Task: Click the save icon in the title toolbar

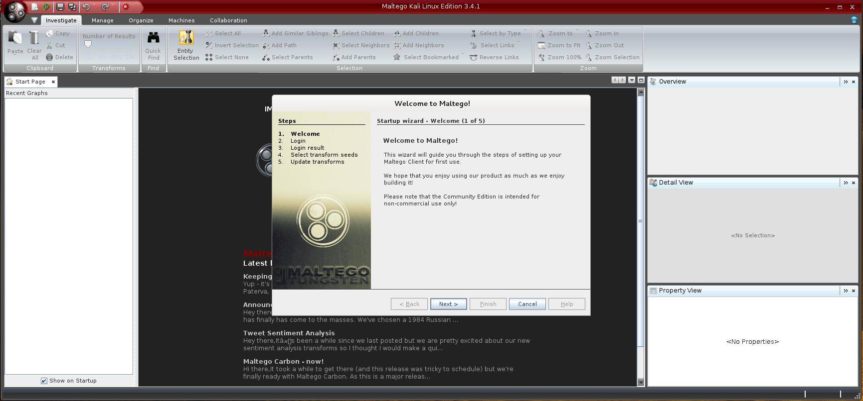Action: (60, 7)
